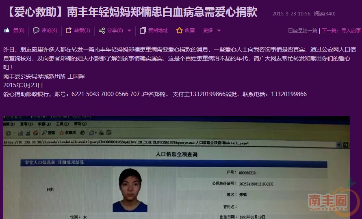The image size is (362, 219).
Task: Click the 搜索 magnifier icon in photographed browser
Action: pos(44,133)
